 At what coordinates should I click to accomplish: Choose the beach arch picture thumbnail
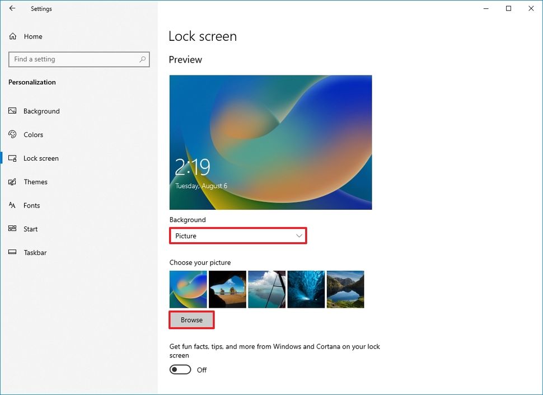(x=227, y=289)
